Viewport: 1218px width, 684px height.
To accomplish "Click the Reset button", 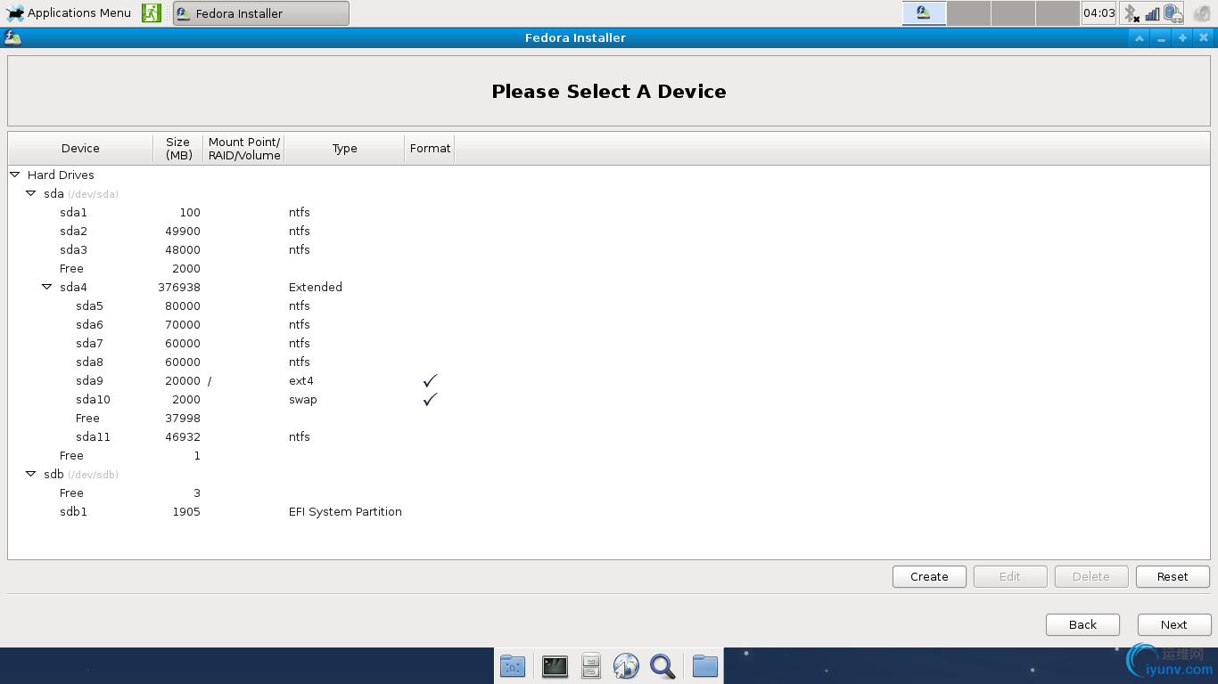I will tap(1173, 576).
